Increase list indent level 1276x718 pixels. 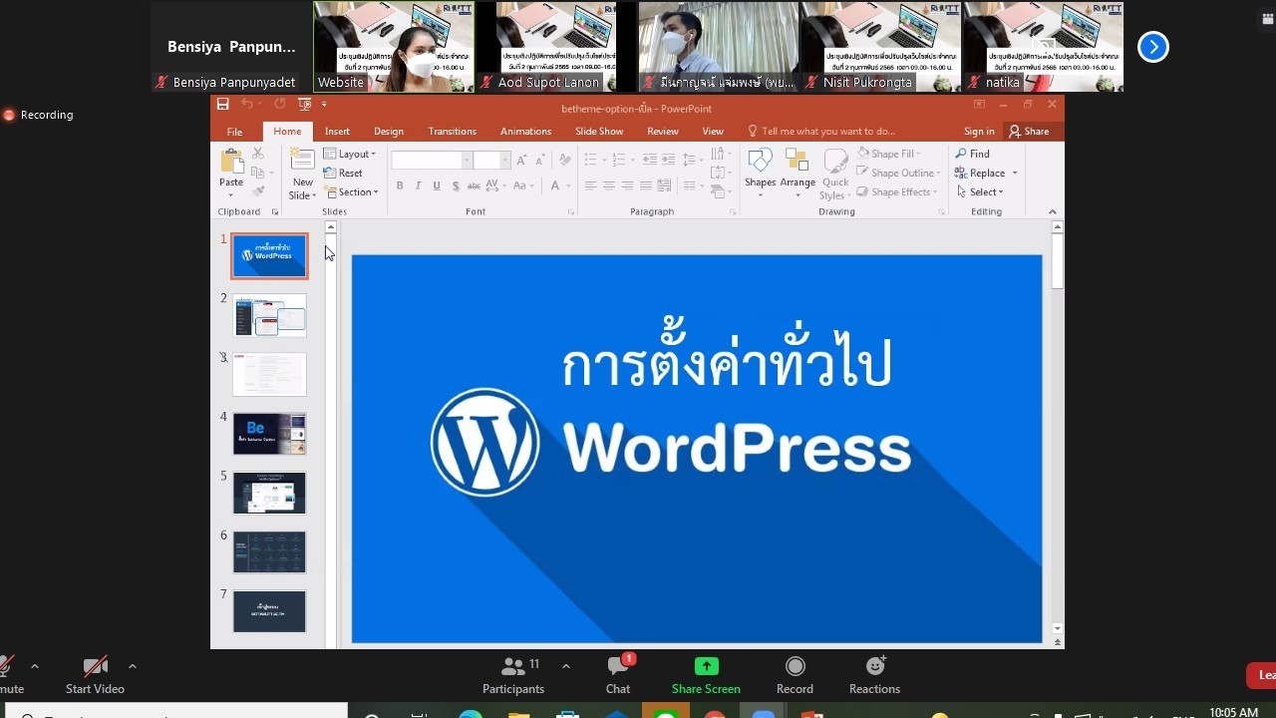click(x=669, y=160)
